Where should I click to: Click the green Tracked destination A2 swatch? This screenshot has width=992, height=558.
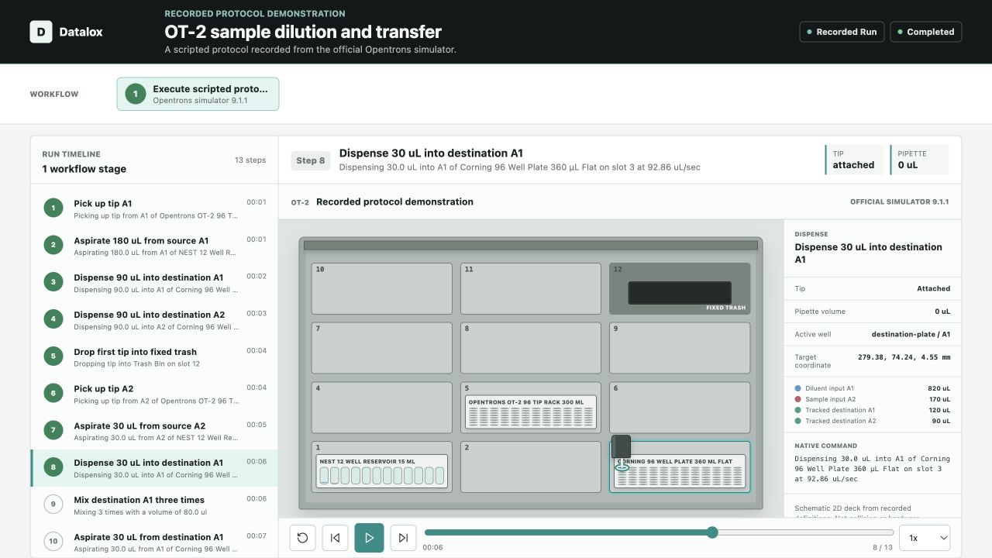point(798,421)
